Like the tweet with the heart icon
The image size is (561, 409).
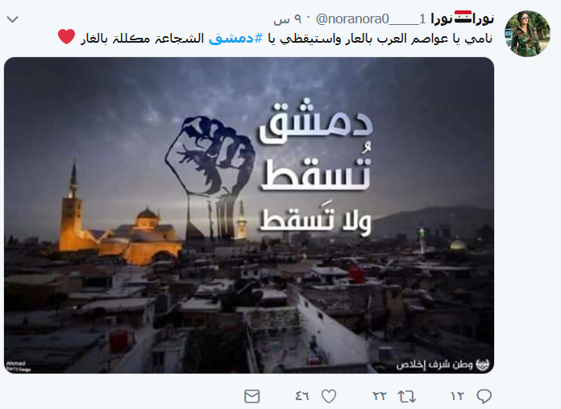pos(328,396)
